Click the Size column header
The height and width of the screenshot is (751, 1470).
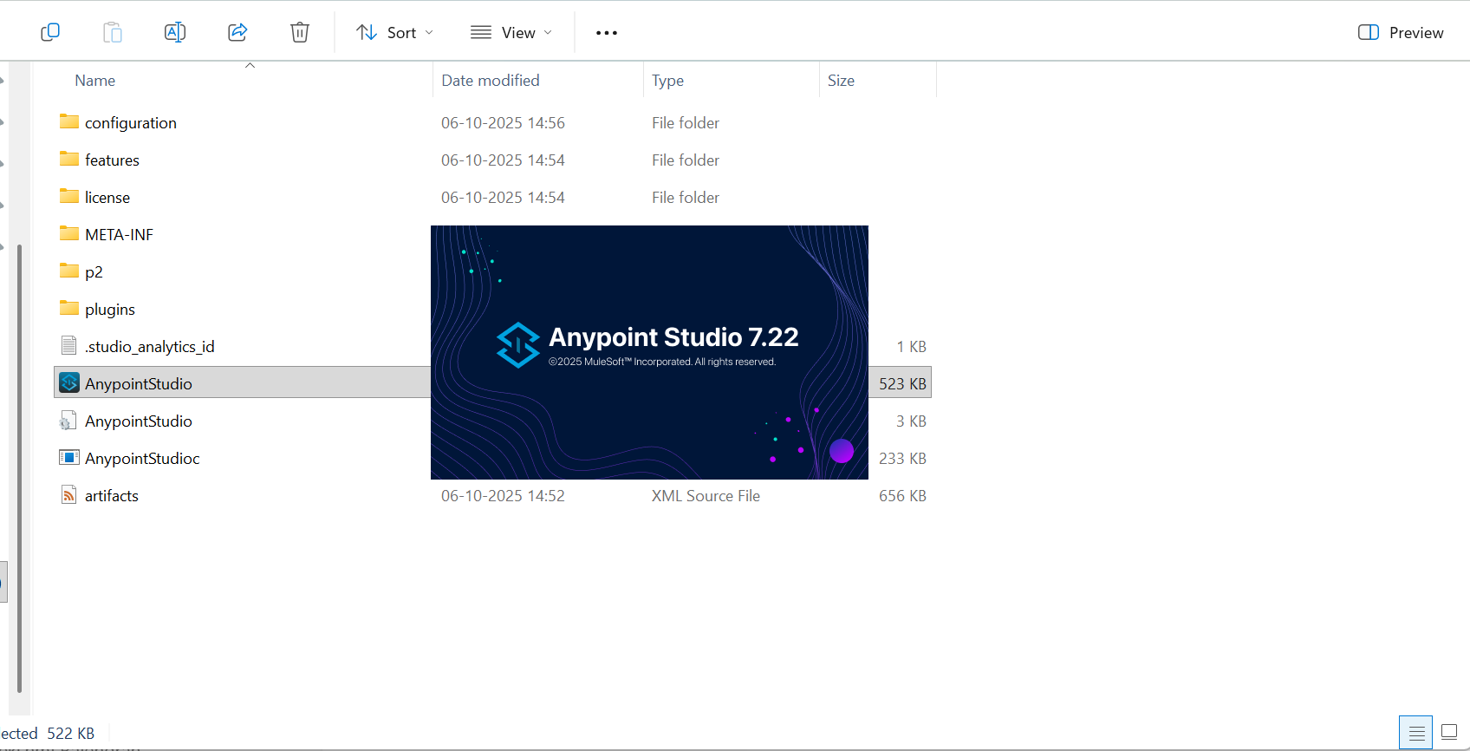coord(841,81)
